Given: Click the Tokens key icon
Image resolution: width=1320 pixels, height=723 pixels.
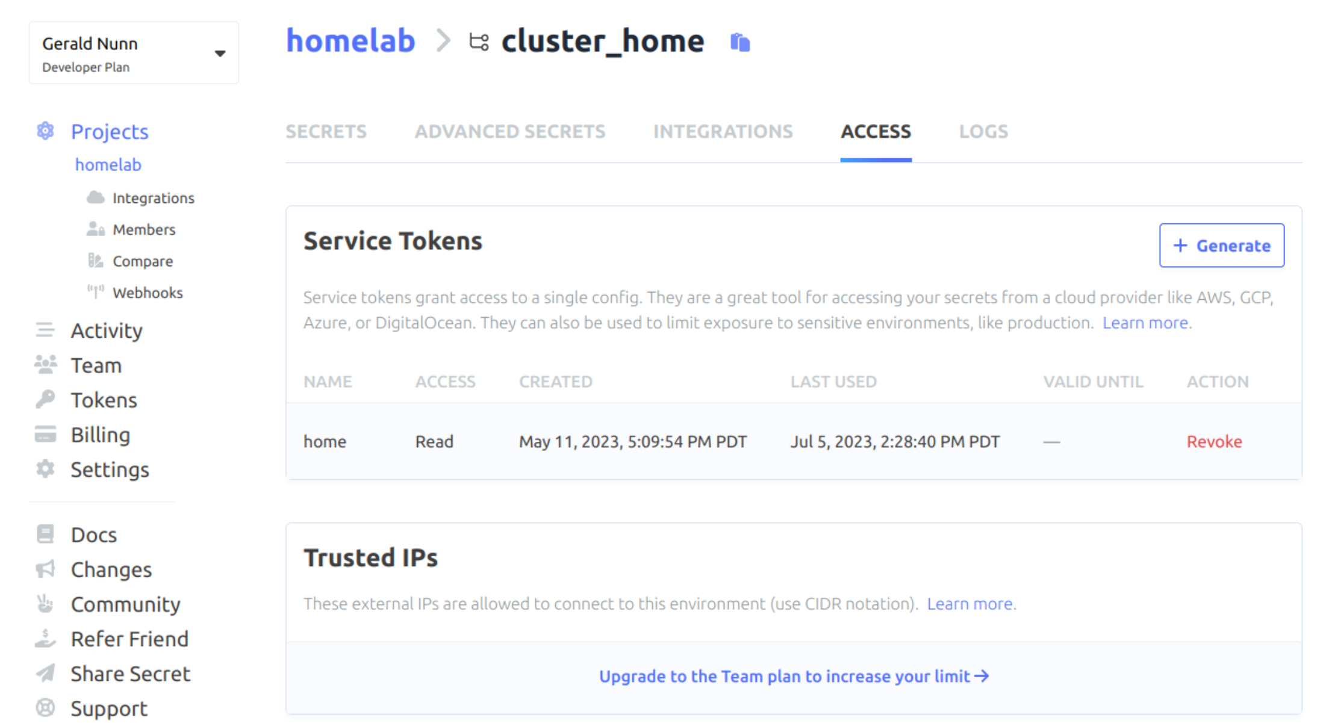Looking at the screenshot, I should [45, 400].
